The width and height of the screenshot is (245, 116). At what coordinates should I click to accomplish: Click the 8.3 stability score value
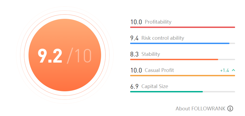tap(134, 54)
